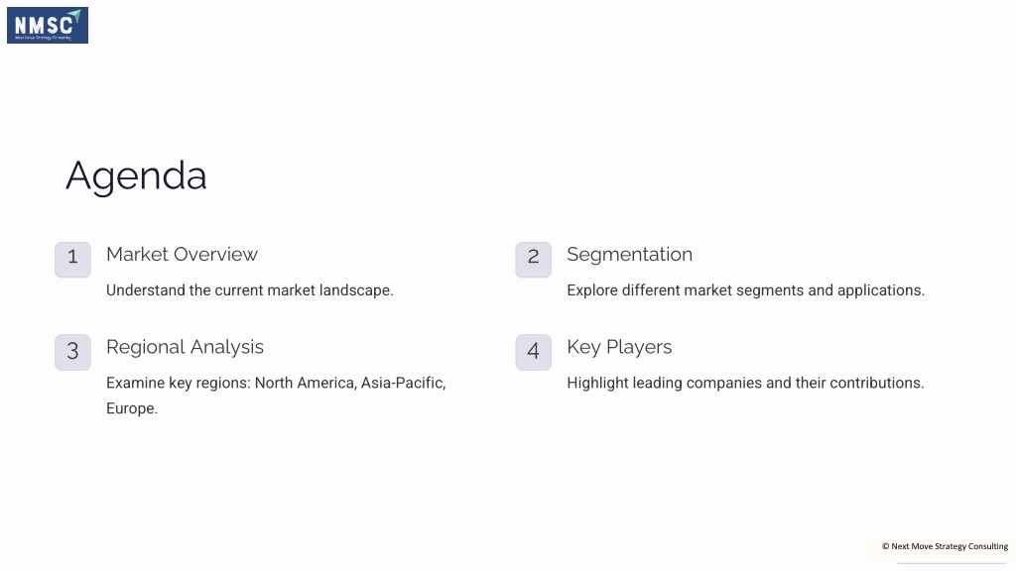This screenshot has width=1016, height=571.
Task: Select the number 4 badge icon
Action: click(533, 352)
